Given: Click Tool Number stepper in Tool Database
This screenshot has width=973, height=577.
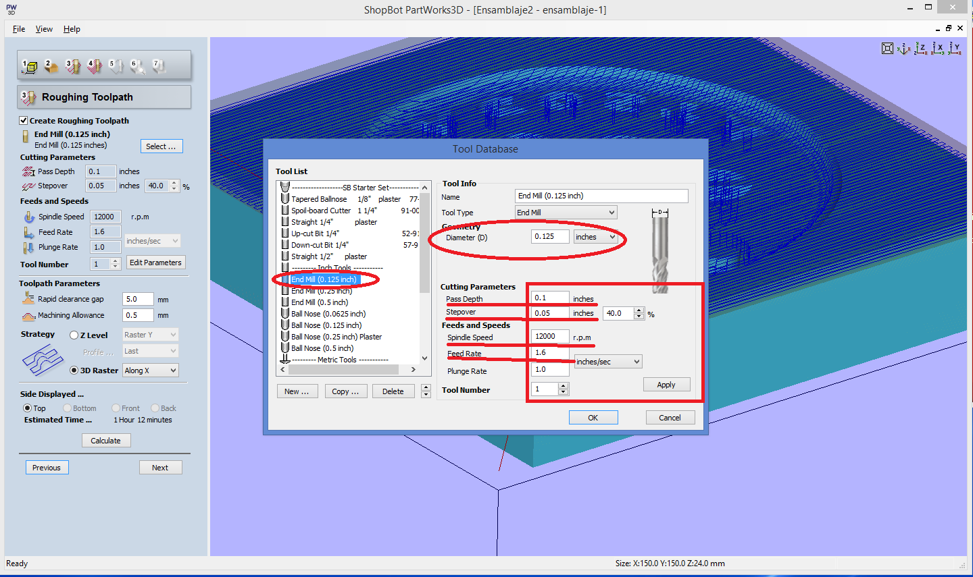Looking at the screenshot, I should coord(564,389).
